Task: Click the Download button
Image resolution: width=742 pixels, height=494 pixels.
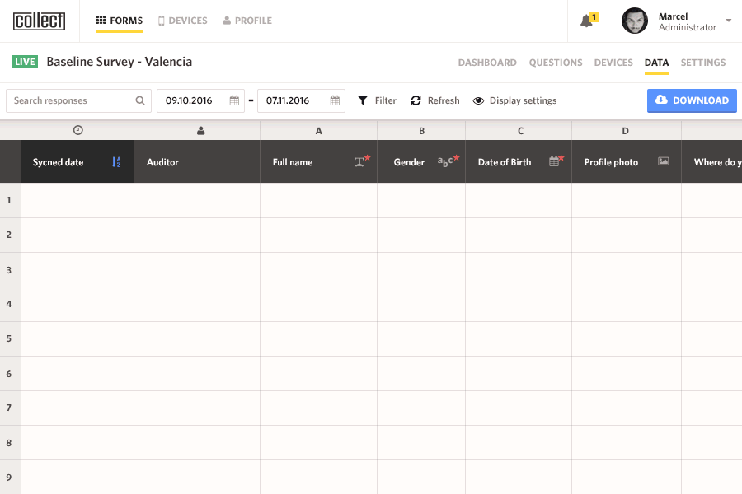Action: [x=692, y=100]
